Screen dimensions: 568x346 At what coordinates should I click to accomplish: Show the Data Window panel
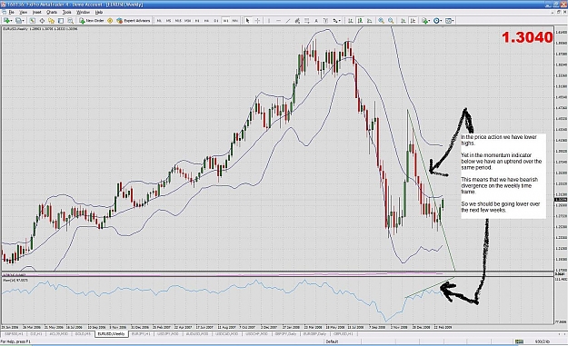42,21
